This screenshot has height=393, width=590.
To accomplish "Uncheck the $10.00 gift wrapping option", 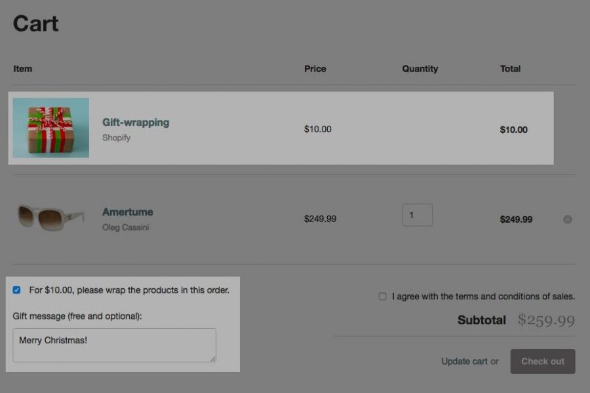I will click(16, 290).
